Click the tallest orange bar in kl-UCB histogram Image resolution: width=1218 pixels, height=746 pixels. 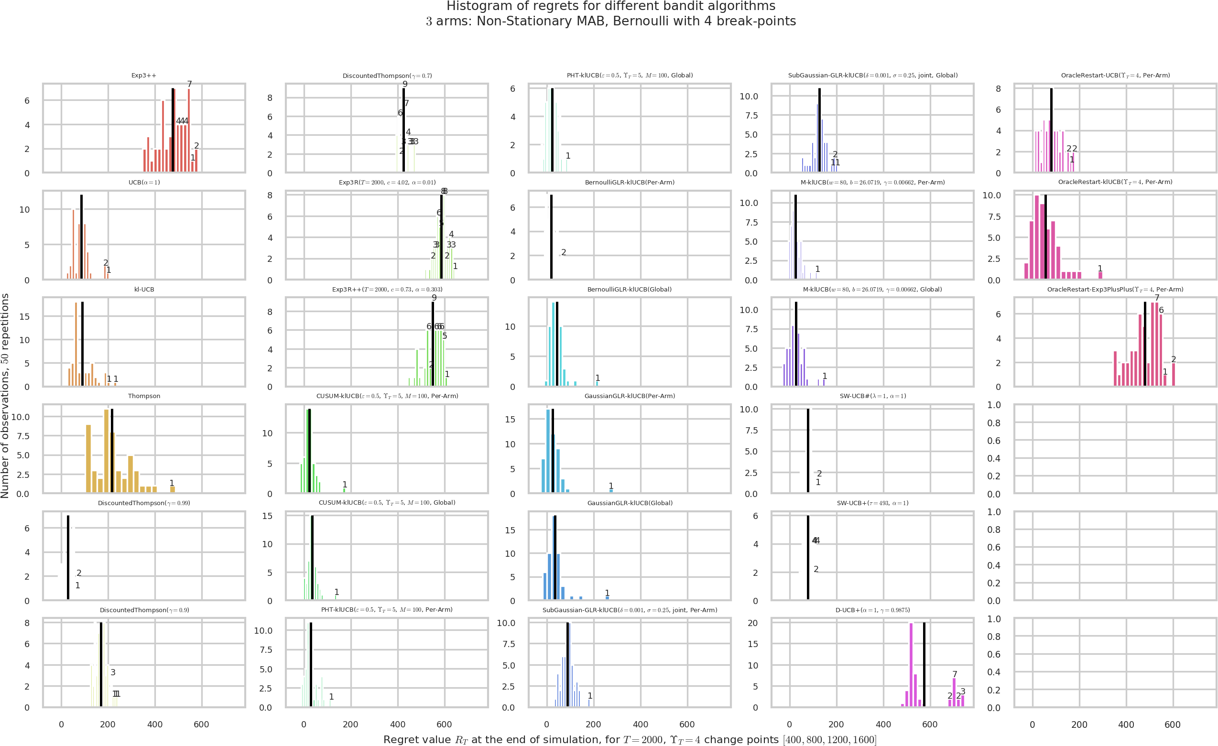tap(76, 344)
